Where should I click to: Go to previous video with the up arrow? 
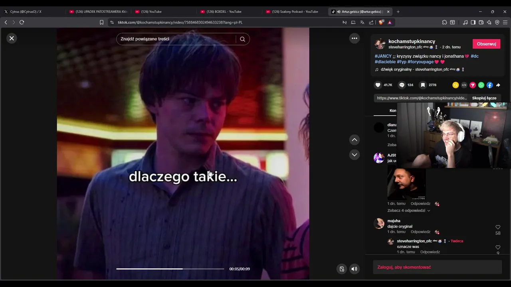point(354,140)
